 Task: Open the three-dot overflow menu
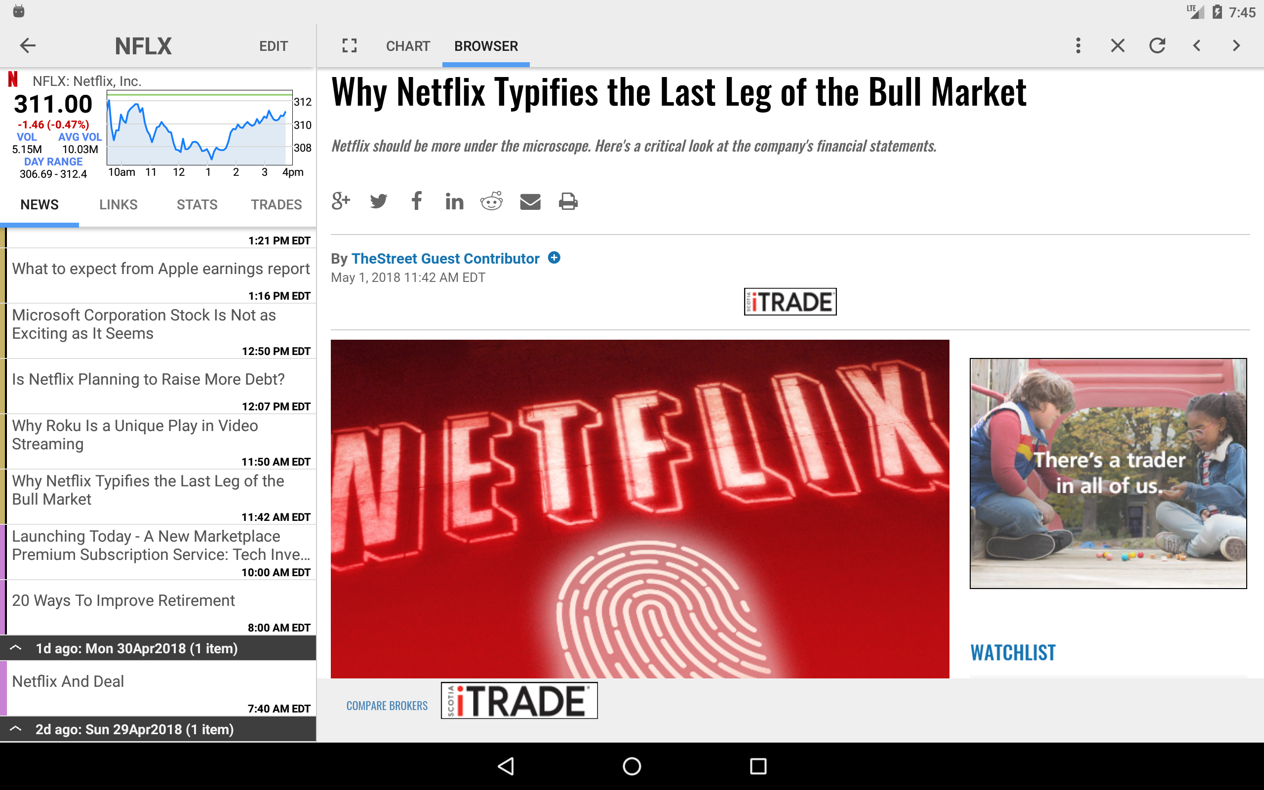tap(1078, 45)
